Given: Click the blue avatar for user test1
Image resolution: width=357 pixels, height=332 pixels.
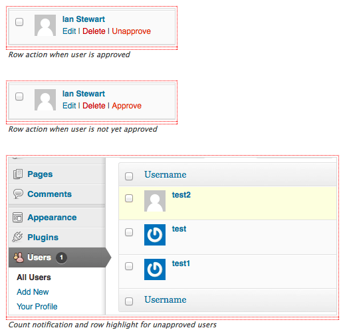Looking at the screenshot, I should click(x=155, y=269).
